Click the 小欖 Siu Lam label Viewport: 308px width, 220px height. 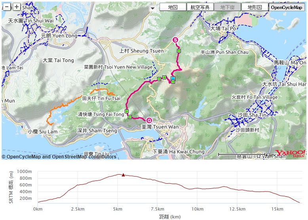click(43, 132)
